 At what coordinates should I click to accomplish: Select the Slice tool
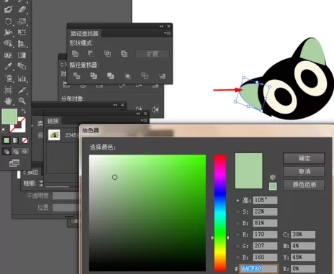coord(22,90)
